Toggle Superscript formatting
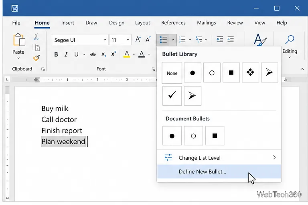Image resolution: width=308 pixels, height=205 pixels. (113, 54)
